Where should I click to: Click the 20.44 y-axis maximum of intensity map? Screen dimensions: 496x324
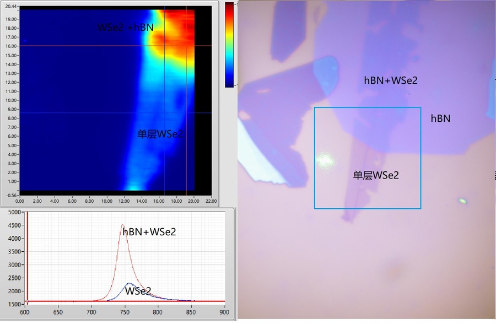pos(11,7)
